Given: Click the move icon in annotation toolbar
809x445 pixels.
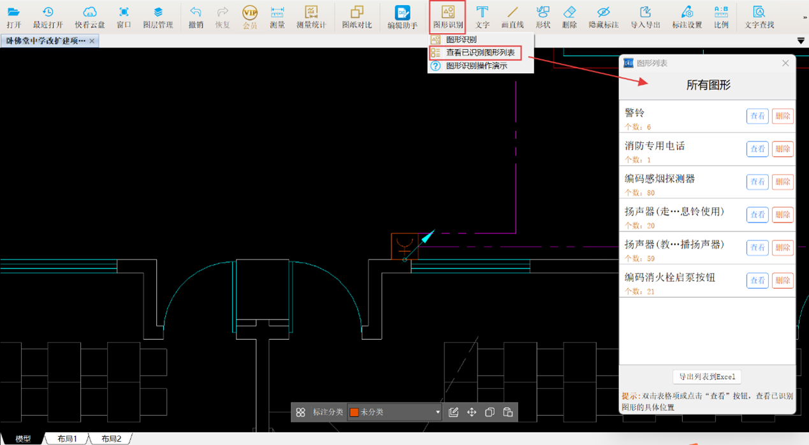Looking at the screenshot, I should pos(472,412).
